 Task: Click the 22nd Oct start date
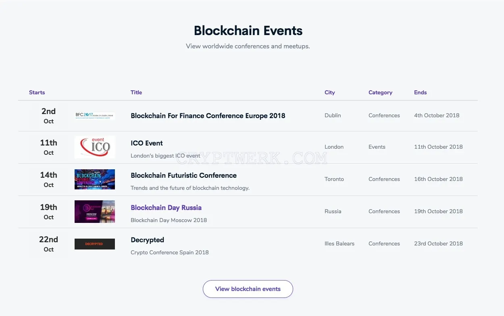point(48,244)
